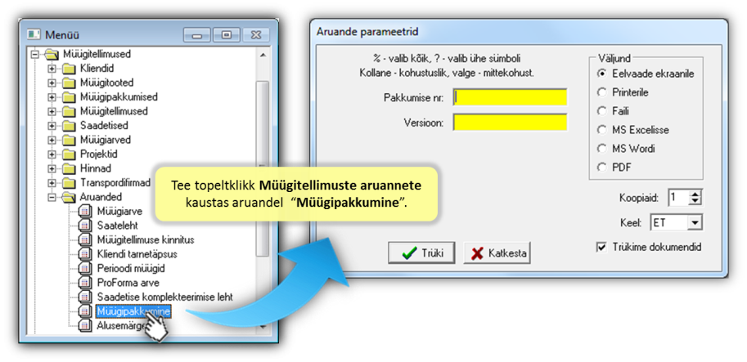Open the Keel language dropdown
The width and height of the screenshot is (747, 362).
695,222
